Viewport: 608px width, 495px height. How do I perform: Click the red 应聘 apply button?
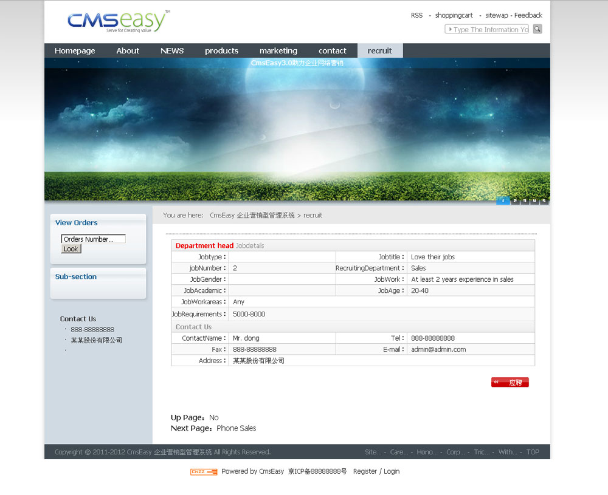click(510, 383)
